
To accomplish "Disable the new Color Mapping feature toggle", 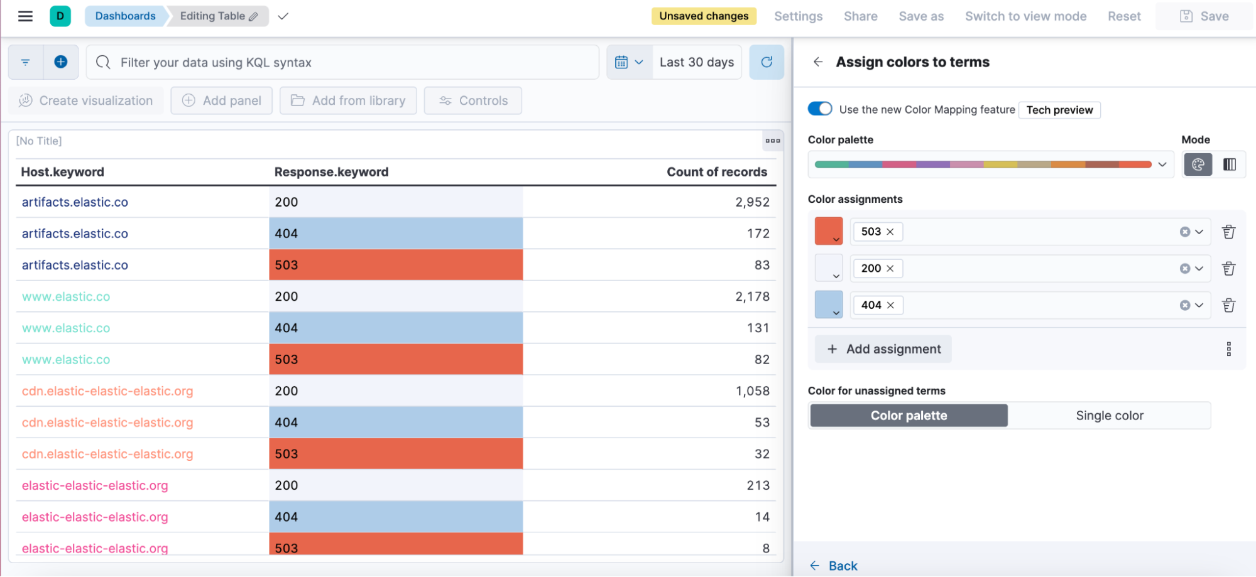I will pos(820,109).
